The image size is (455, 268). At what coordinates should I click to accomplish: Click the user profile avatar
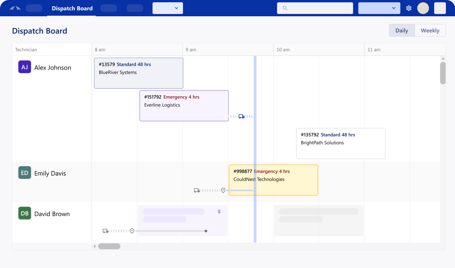coord(423,8)
